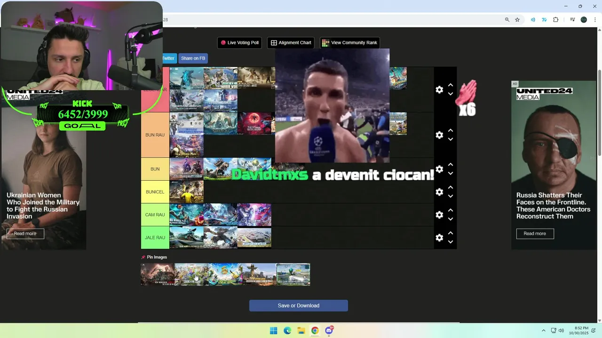Select the last unranked game thumbnail
Viewport: 602px width, 338px height.
coord(293,275)
